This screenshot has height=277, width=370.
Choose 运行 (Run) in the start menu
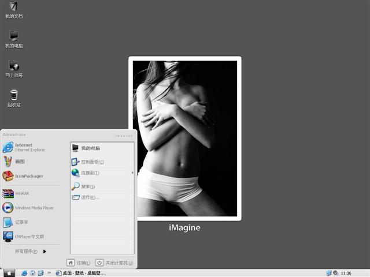(x=90, y=197)
